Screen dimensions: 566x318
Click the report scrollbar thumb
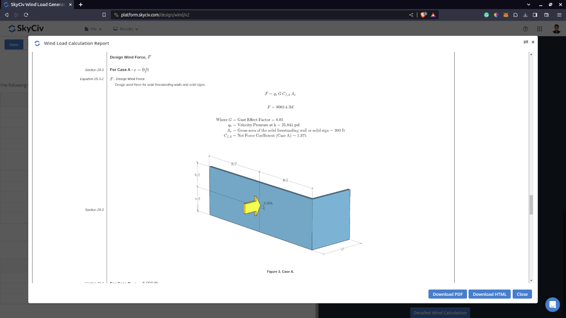point(532,205)
